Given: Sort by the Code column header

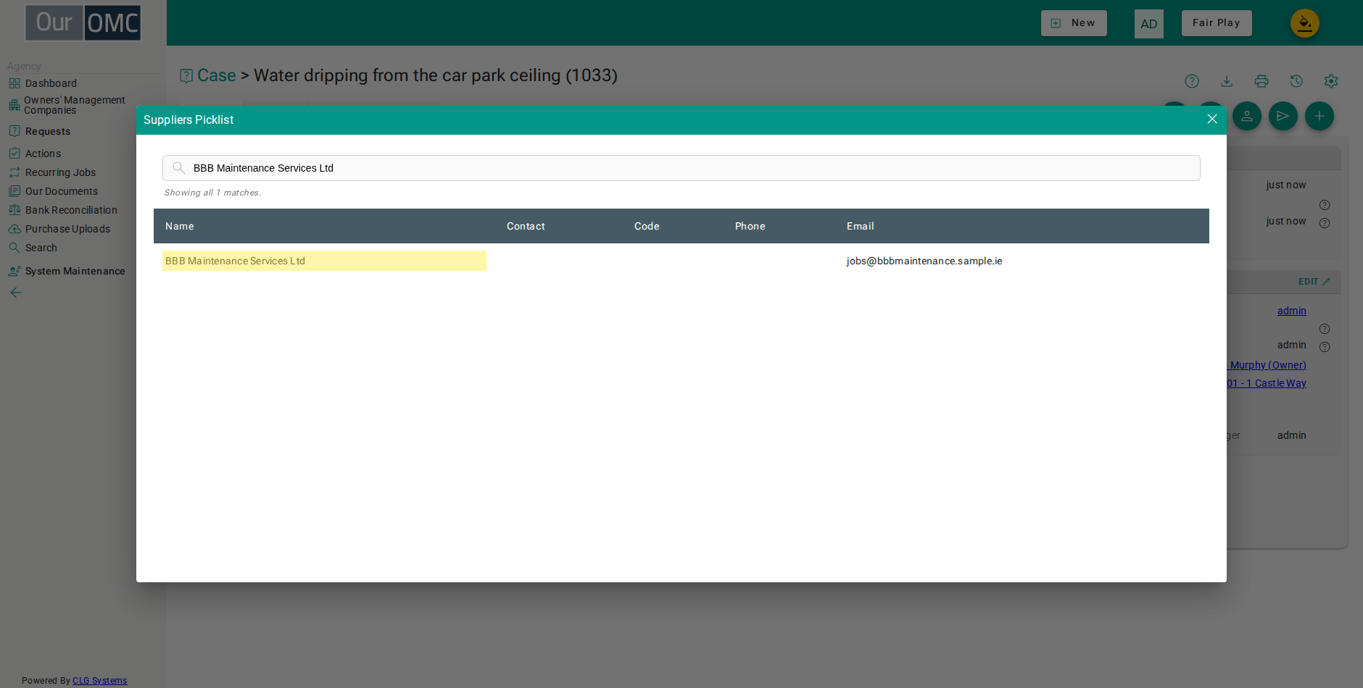Looking at the screenshot, I should 647,226.
